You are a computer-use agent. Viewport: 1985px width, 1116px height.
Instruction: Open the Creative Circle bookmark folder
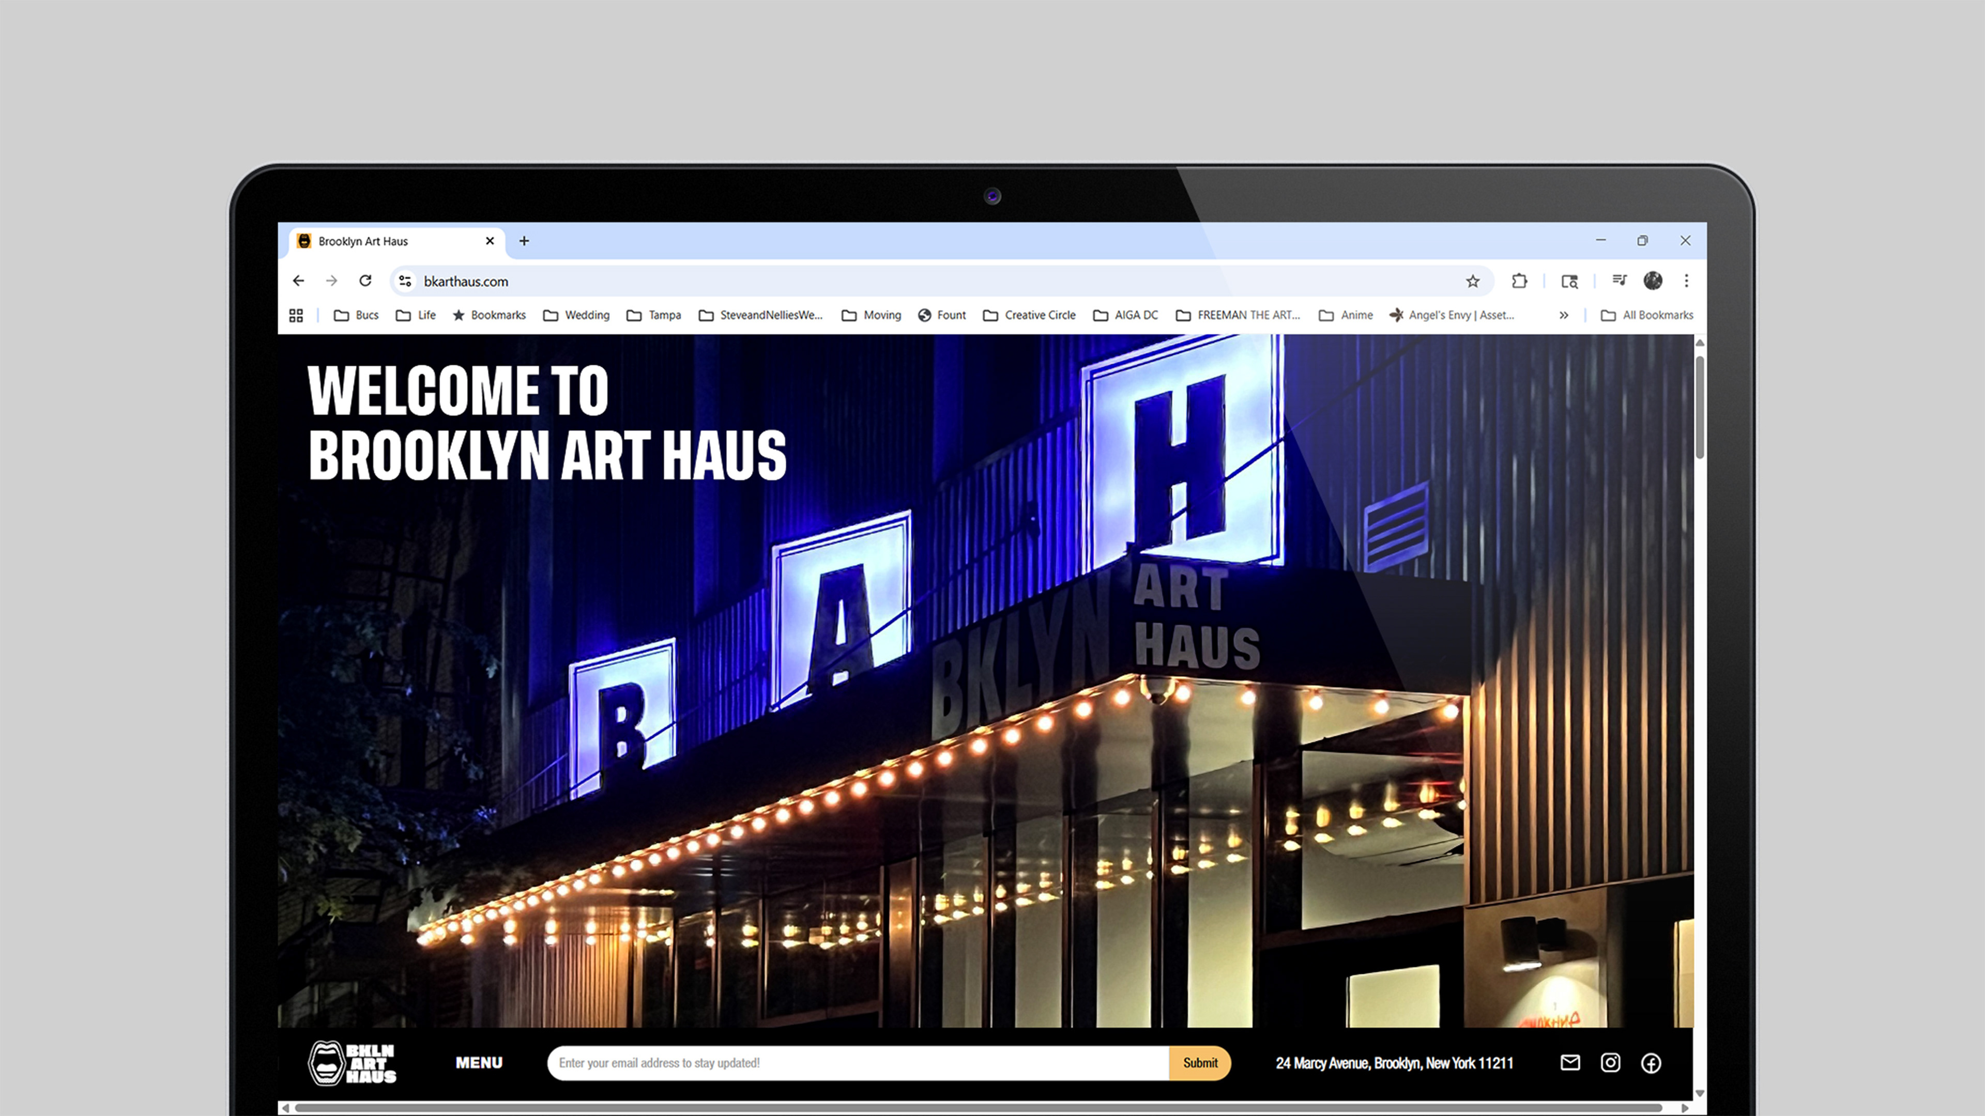coord(1030,315)
